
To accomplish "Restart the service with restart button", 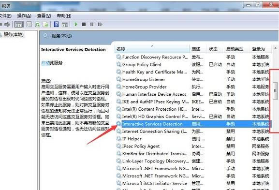I will coord(100,24).
